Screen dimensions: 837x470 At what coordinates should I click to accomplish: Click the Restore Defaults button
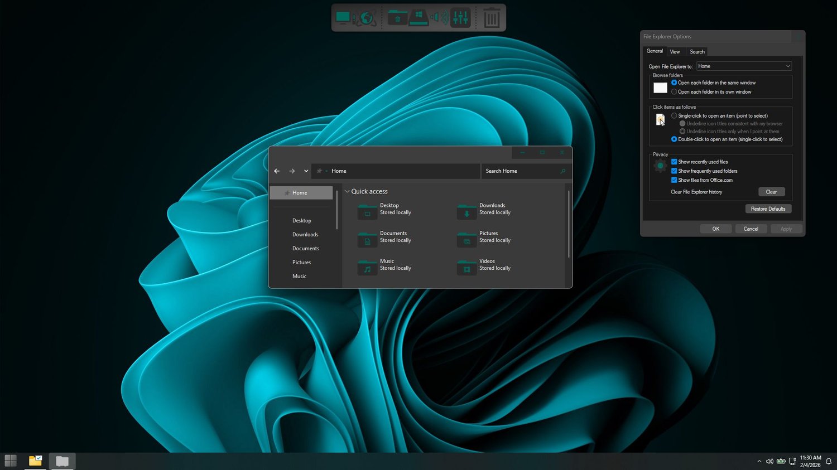coord(768,209)
